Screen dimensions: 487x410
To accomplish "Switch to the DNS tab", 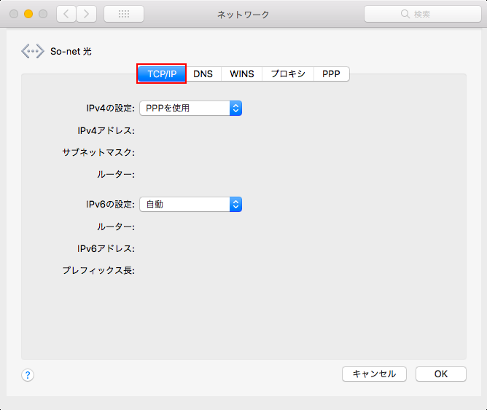I will (x=203, y=74).
